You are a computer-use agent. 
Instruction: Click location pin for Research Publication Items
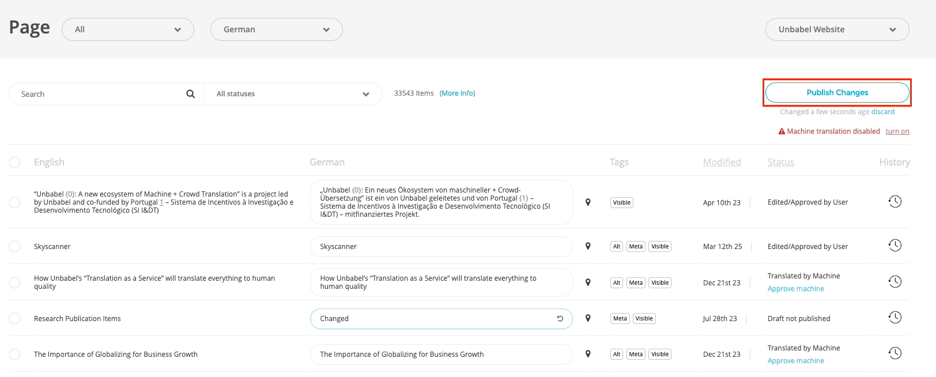click(588, 318)
